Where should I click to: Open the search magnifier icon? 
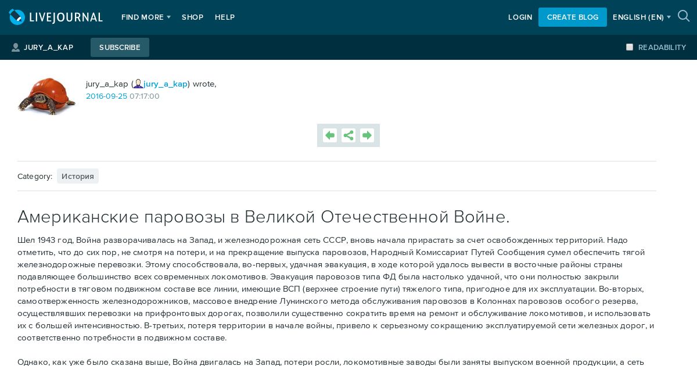tap(684, 16)
